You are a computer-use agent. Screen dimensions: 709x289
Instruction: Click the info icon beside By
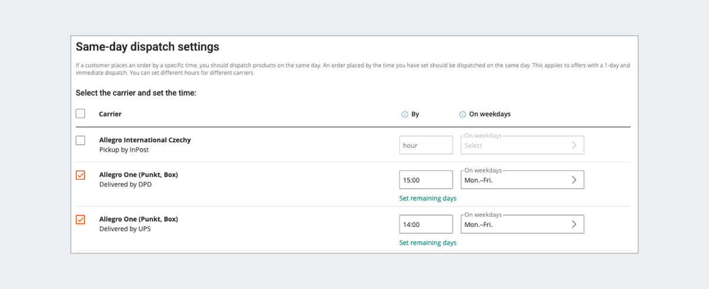[x=405, y=115]
